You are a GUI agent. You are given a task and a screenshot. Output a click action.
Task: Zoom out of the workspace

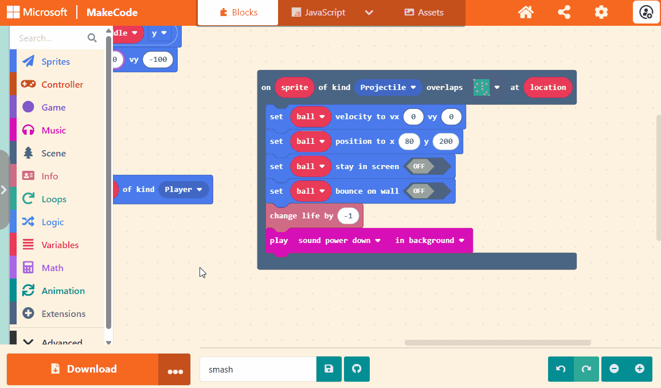614,369
